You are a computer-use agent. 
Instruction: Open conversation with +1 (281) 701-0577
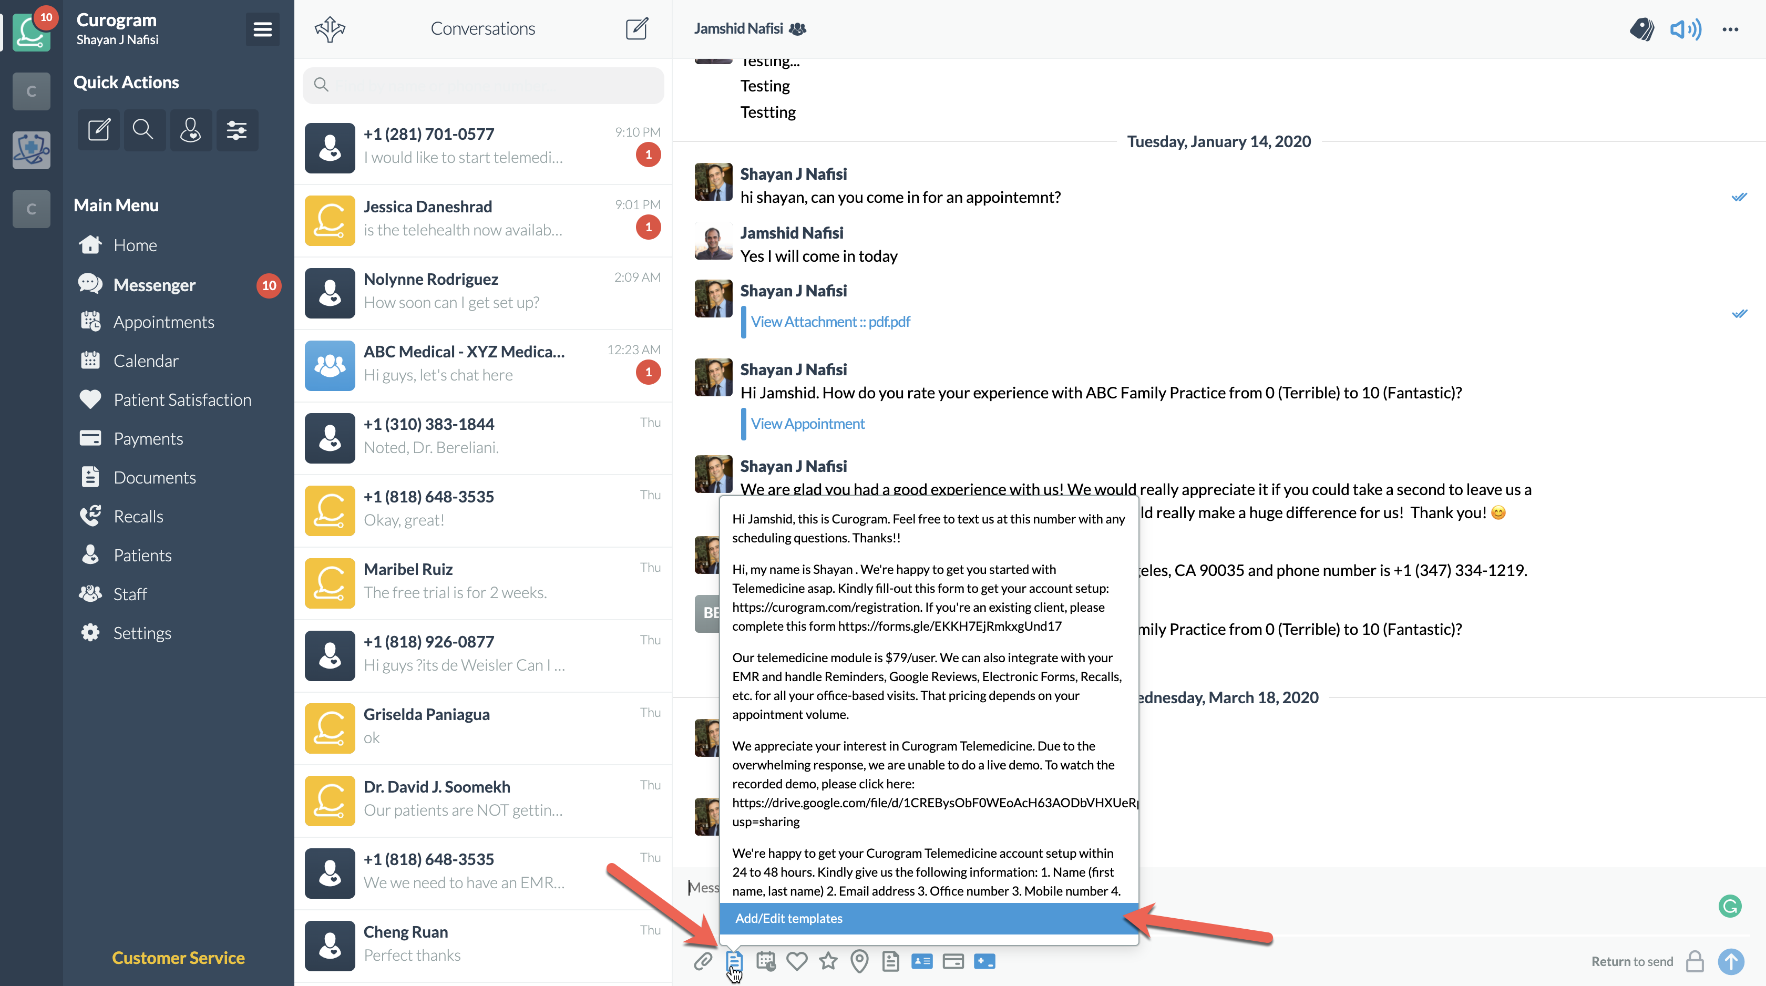(484, 148)
